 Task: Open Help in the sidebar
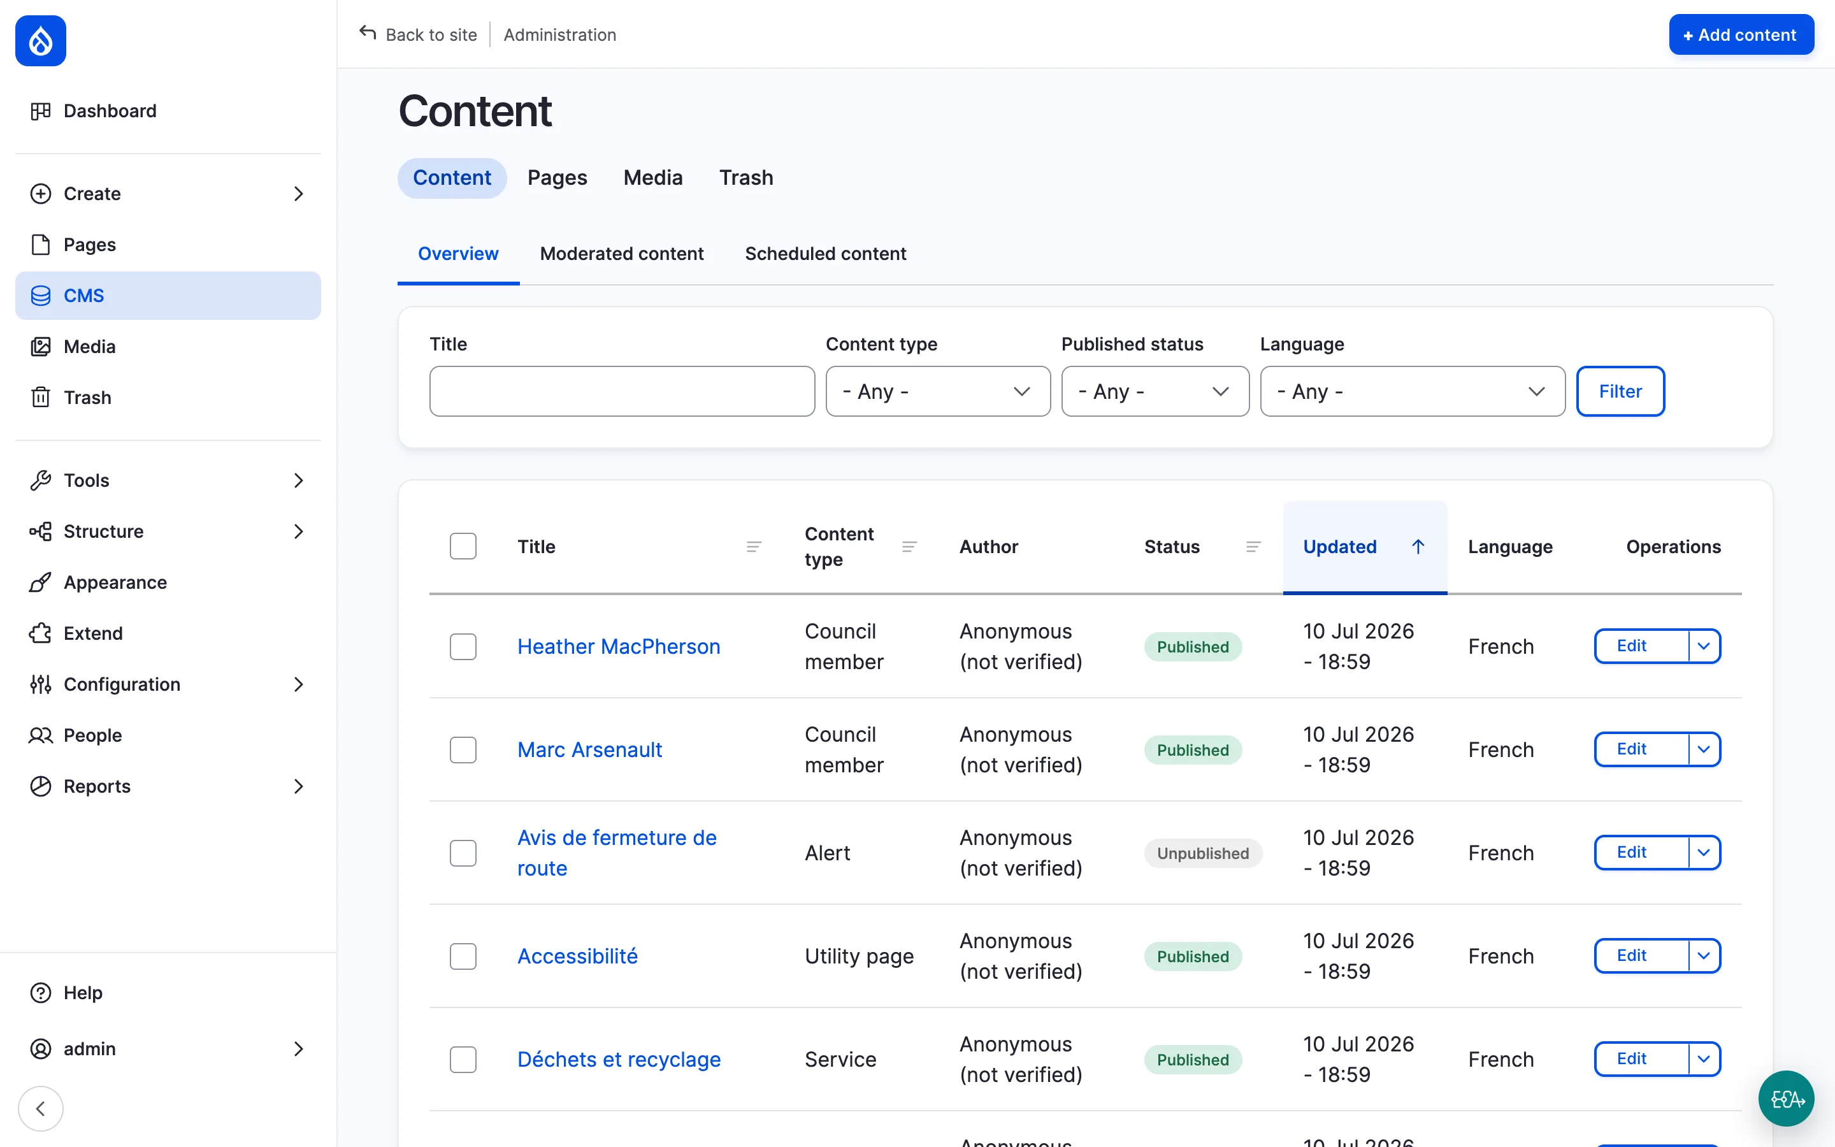[x=168, y=992]
